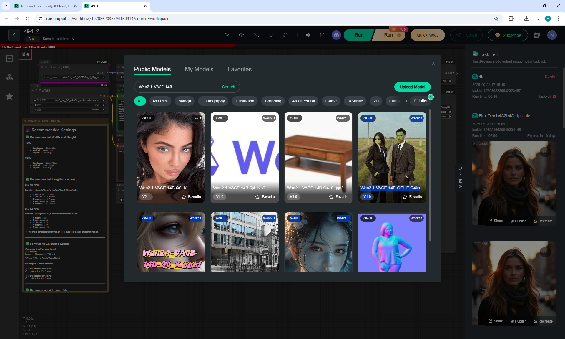Switch to the My Models tab

(199, 69)
